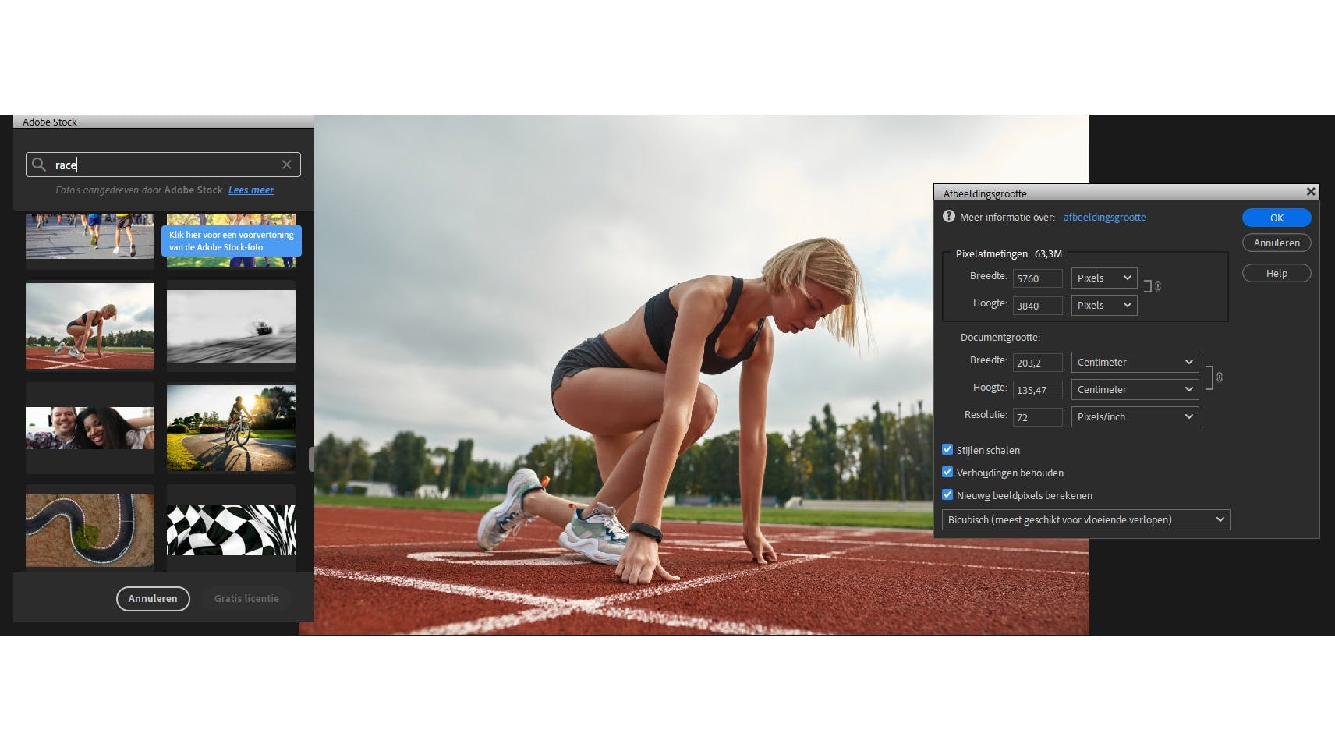Select the smiling couple selfie thumbnail
This screenshot has width=1335, height=751.
pyautogui.click(x=90, y=428)
